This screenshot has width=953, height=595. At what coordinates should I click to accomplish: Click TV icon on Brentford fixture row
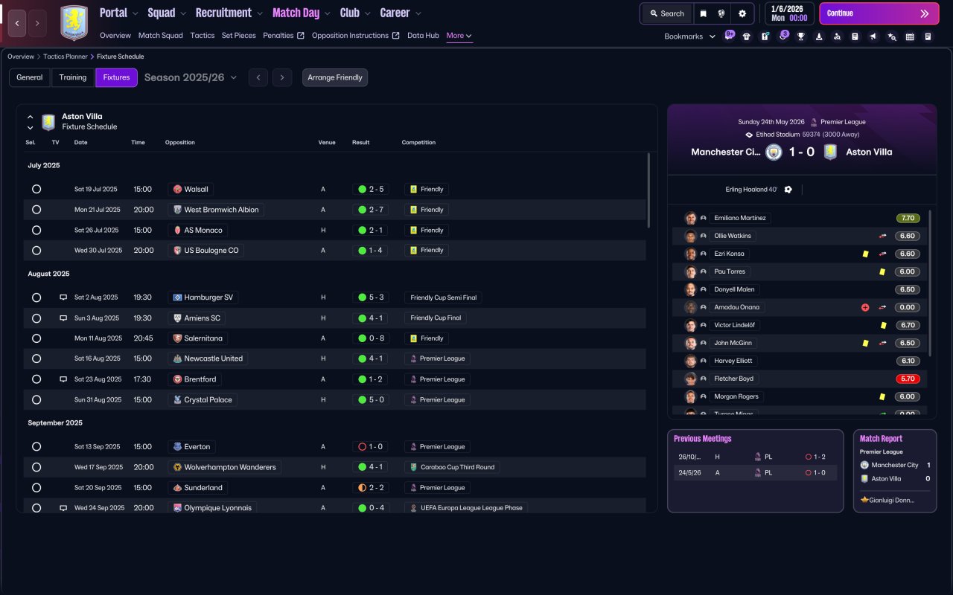tap(63, 379)
